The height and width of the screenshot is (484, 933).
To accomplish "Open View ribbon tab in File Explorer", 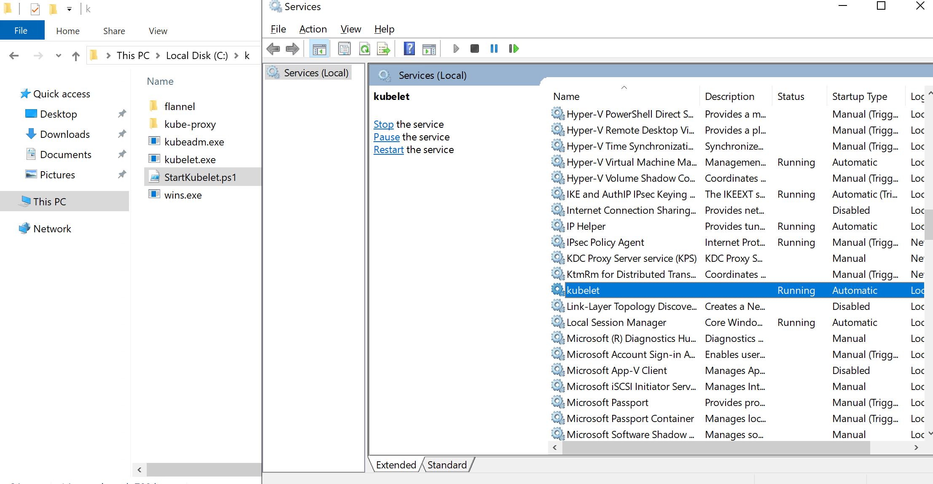I will point(158,31).
